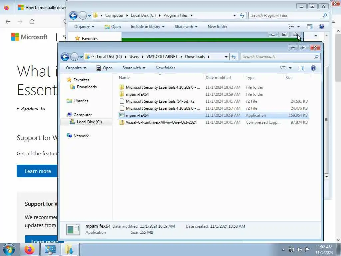Open Help in Downloads window
Viewport: 341px width, 256px height.
coord(313,68)
